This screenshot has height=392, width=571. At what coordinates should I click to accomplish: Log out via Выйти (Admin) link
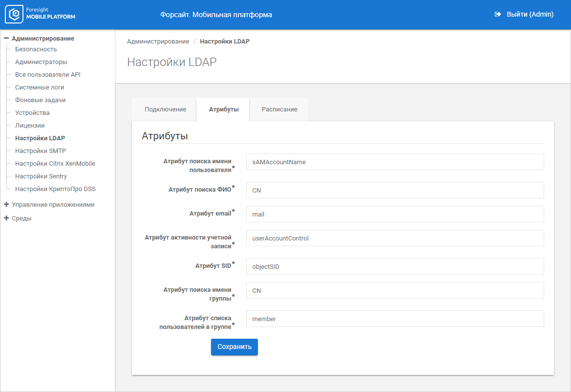pos(529,15)
